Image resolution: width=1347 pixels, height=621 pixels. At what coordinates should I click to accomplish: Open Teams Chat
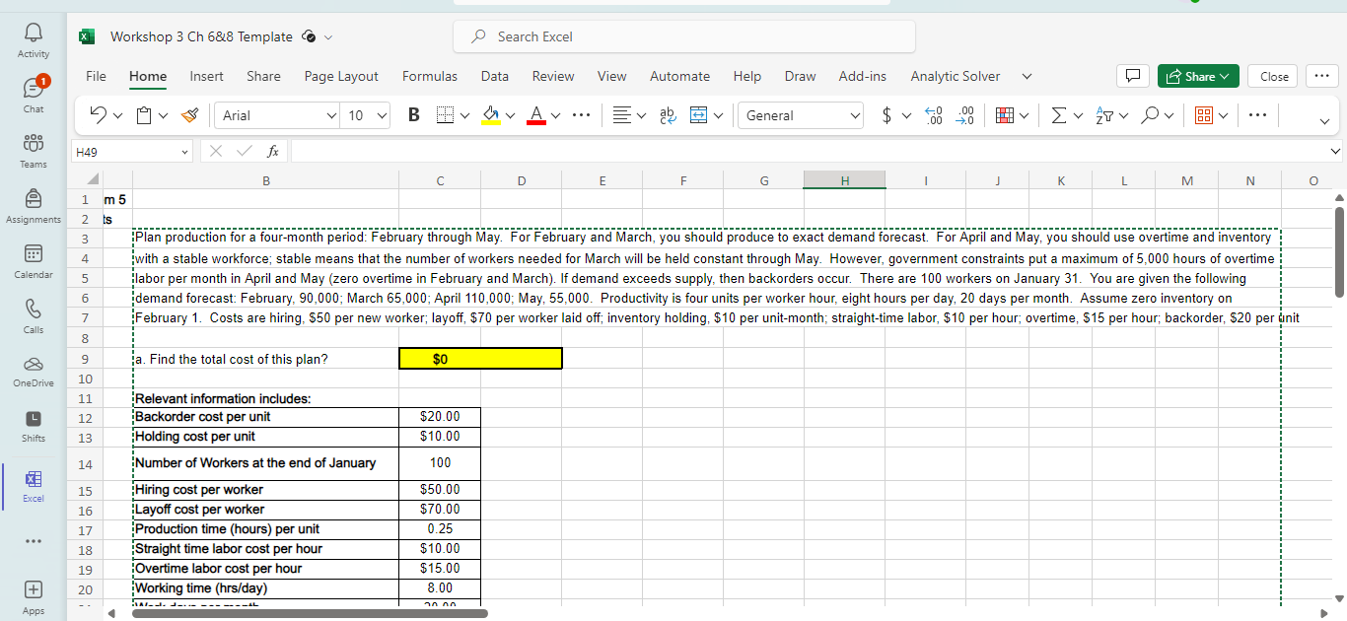(x=34, y=94)
